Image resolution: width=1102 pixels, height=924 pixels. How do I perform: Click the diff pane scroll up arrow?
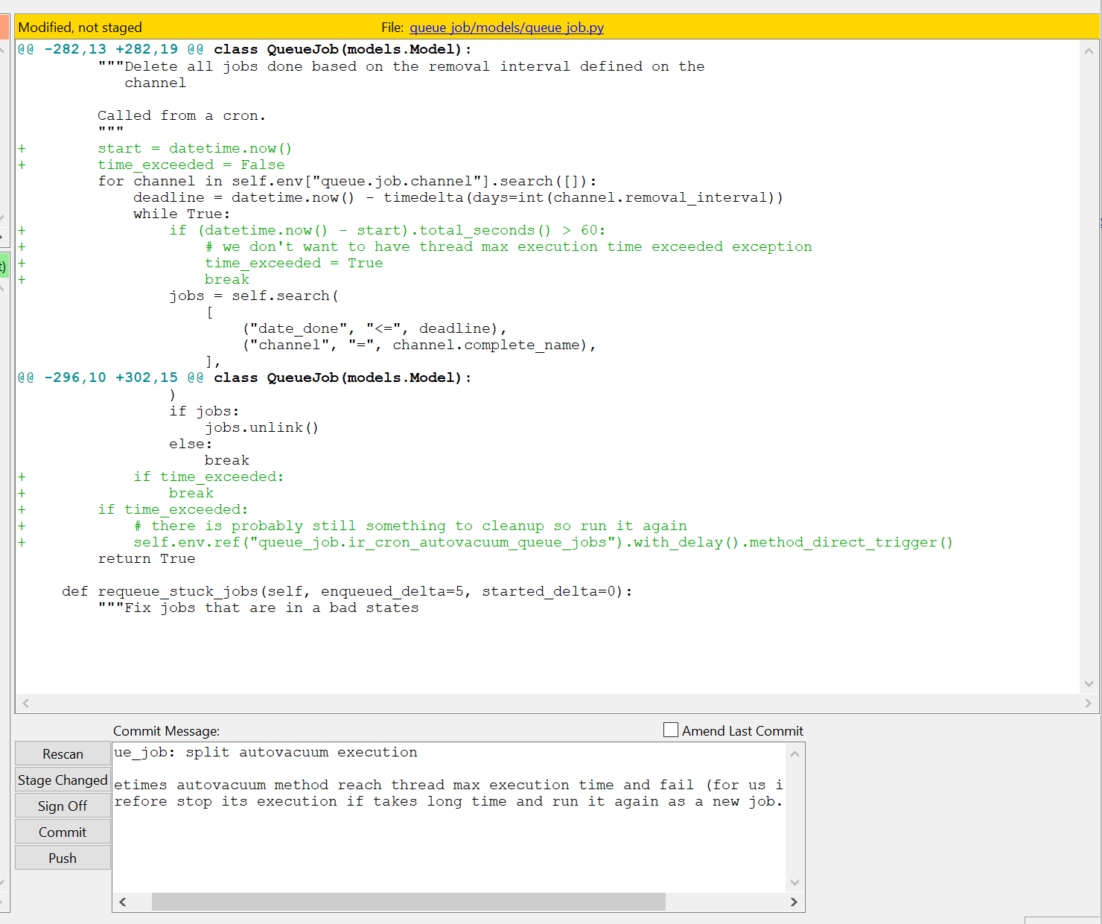(1089, 51)
